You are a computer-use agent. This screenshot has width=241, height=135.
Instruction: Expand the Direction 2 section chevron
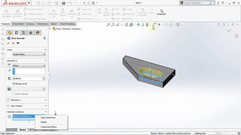pyautogui.click(x=46, y=100)
